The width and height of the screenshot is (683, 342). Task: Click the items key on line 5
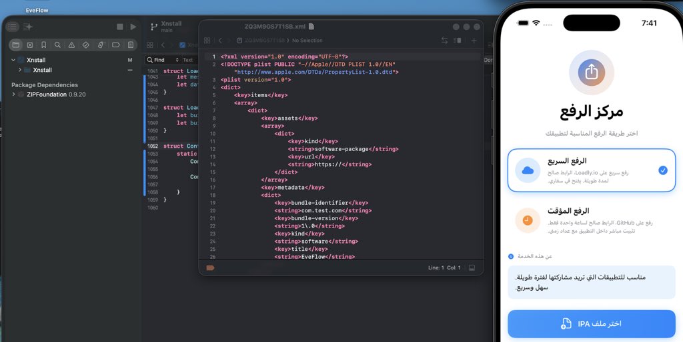pos(261,95)
